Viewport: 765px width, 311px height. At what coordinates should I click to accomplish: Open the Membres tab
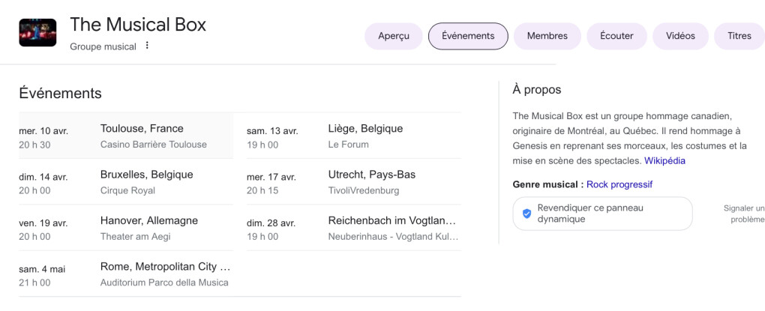(x=547, y=36)
